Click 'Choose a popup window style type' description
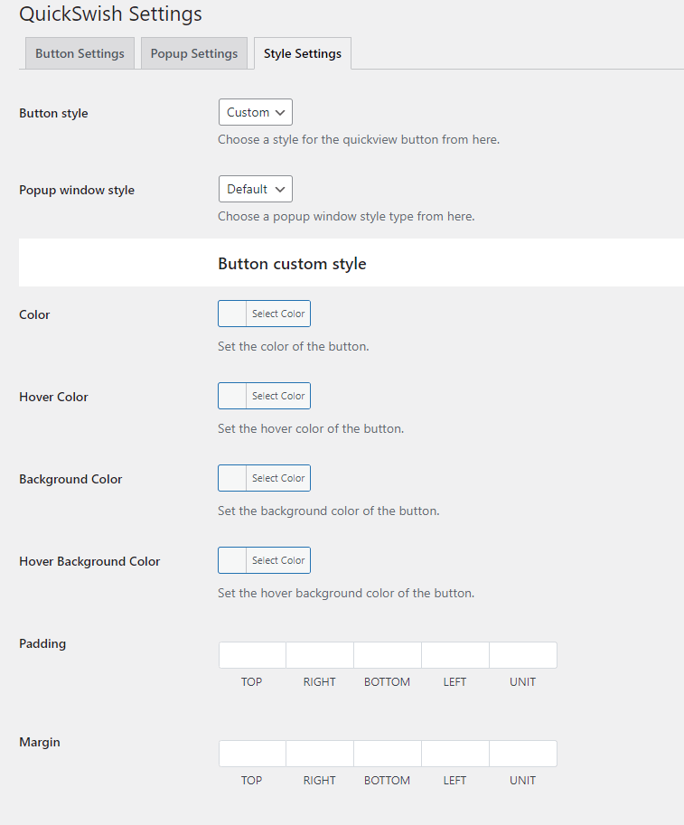The height and width of the screenshot is (825, 684). (346, 216)
